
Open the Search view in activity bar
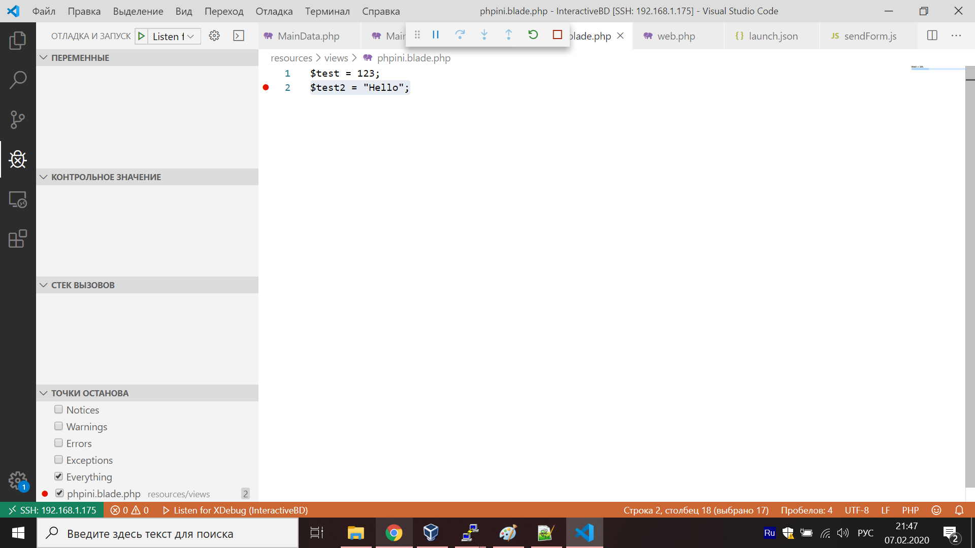tap(18, 80)
